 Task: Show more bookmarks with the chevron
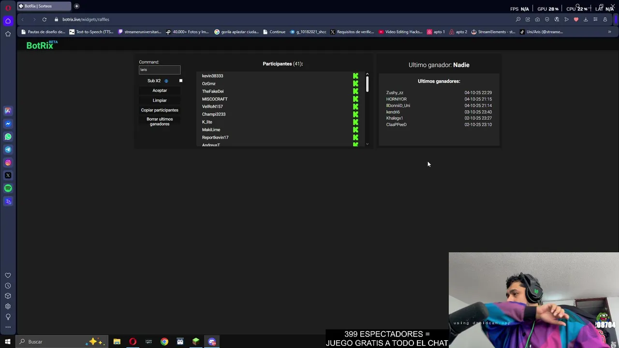tap(609, 32)
